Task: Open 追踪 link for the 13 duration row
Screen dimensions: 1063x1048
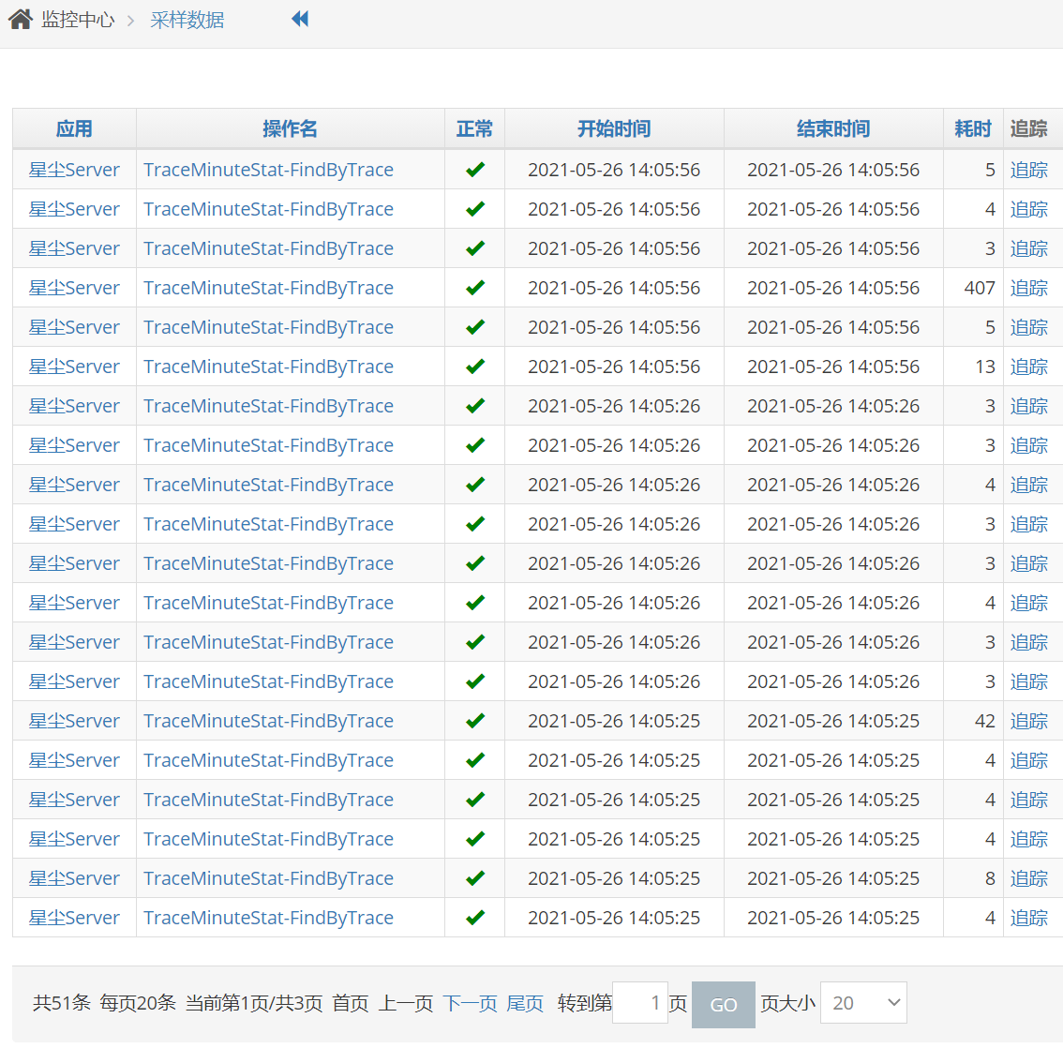Action: point(1028,367)
